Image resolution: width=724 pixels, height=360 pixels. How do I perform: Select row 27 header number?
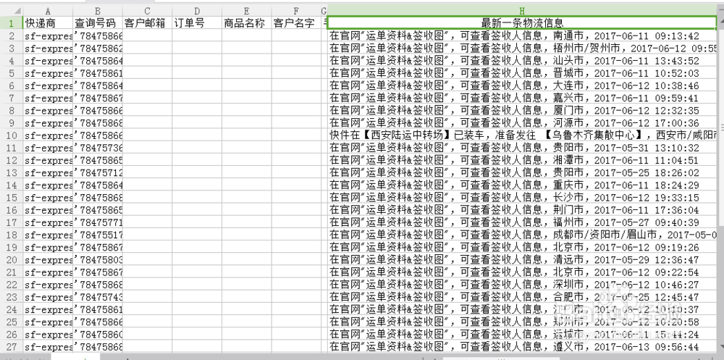tap(12, 346)
